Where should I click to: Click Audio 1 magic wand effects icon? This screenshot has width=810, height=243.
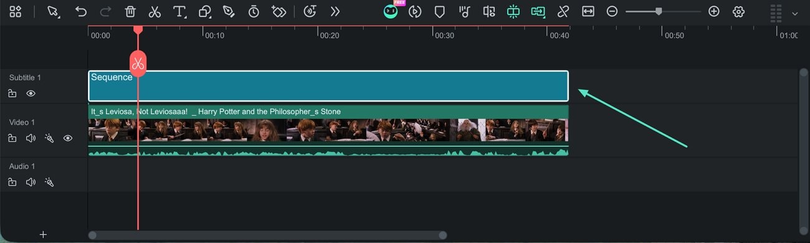click(49, 183)
